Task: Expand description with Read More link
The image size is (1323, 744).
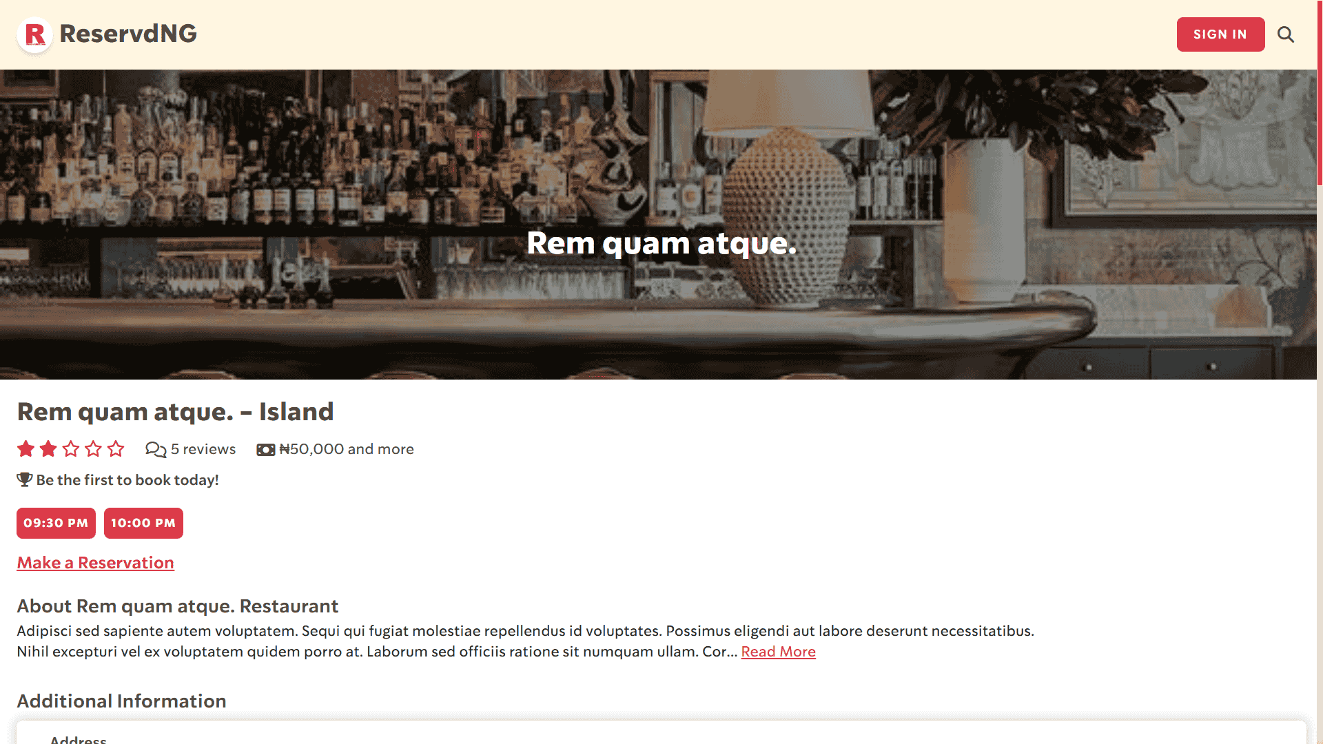Action: point(778,652)
